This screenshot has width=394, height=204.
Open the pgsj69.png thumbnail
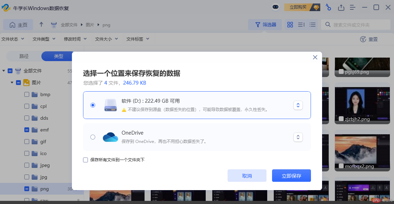point(362,67)
